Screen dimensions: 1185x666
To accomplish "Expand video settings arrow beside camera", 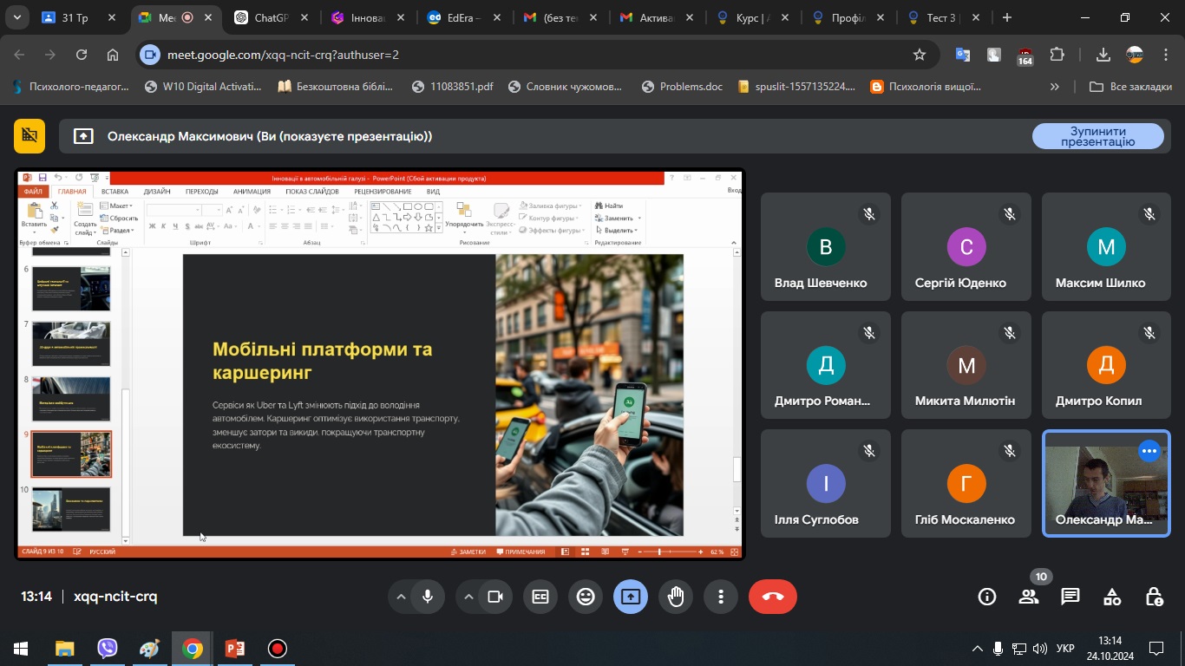I will [x=468, y=597].
